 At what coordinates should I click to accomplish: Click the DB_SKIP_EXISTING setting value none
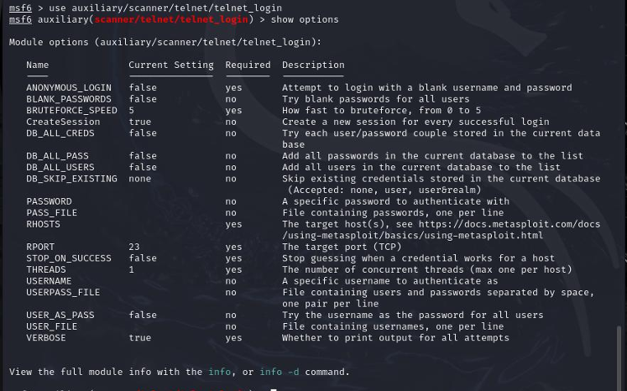140,179
